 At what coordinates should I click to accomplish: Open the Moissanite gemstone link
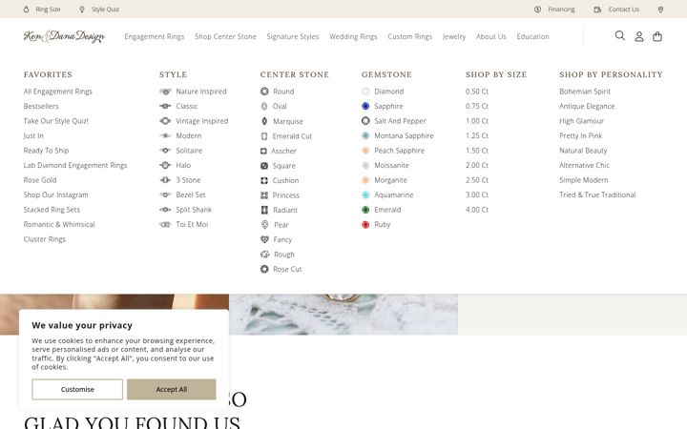pyautogui.click(x=391, y=165)
